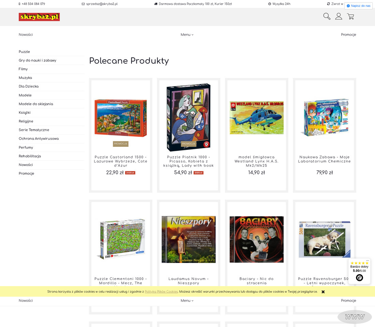Click PROMOCJA badge on Piatnik puzzle
The width and height of the screenshot is (375, 327).
[x=189, y=144]
